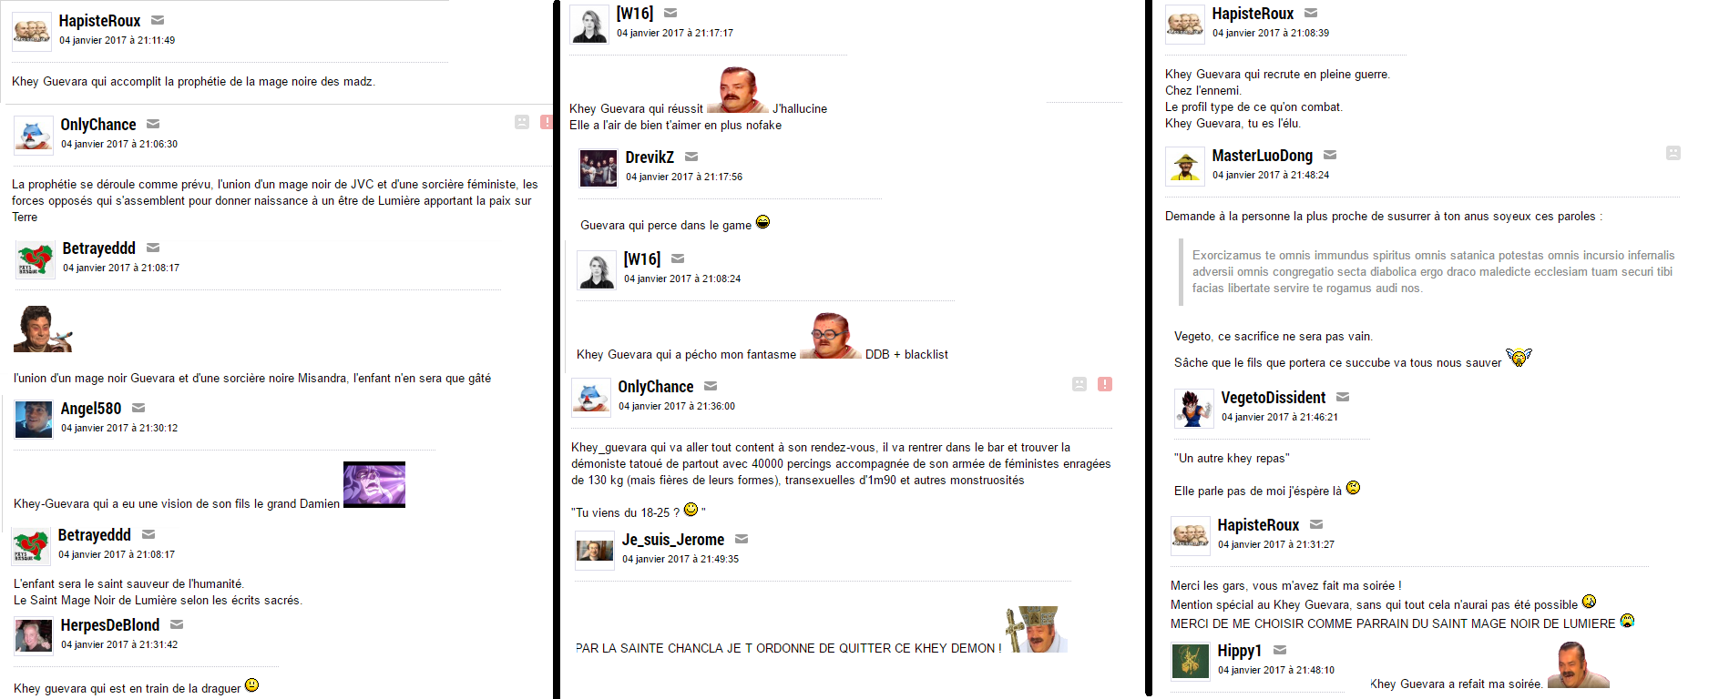Click the grey blacklist icon on MasterLuoDong post

1673,153
